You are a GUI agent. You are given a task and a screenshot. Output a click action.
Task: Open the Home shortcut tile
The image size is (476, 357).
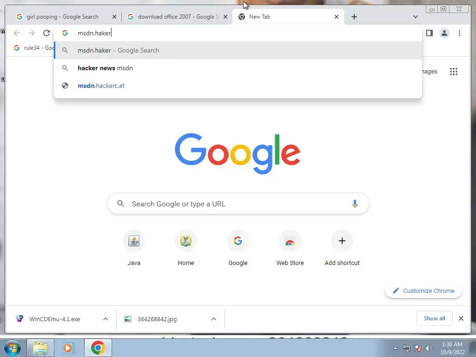click(x=186, y=249)
